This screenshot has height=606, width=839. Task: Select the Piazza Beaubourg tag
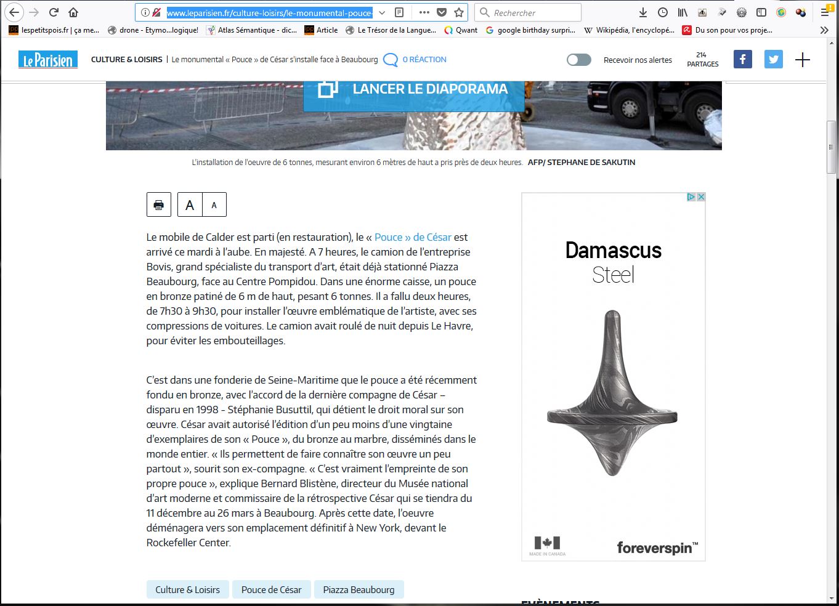[x=359, y=589]
